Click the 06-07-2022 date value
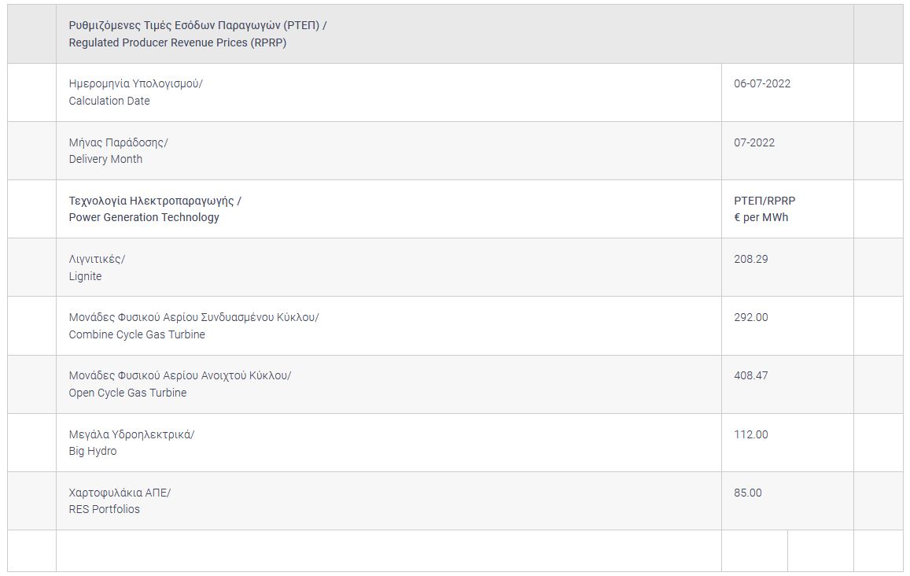910x576 pixels. (x=762, y=83)
